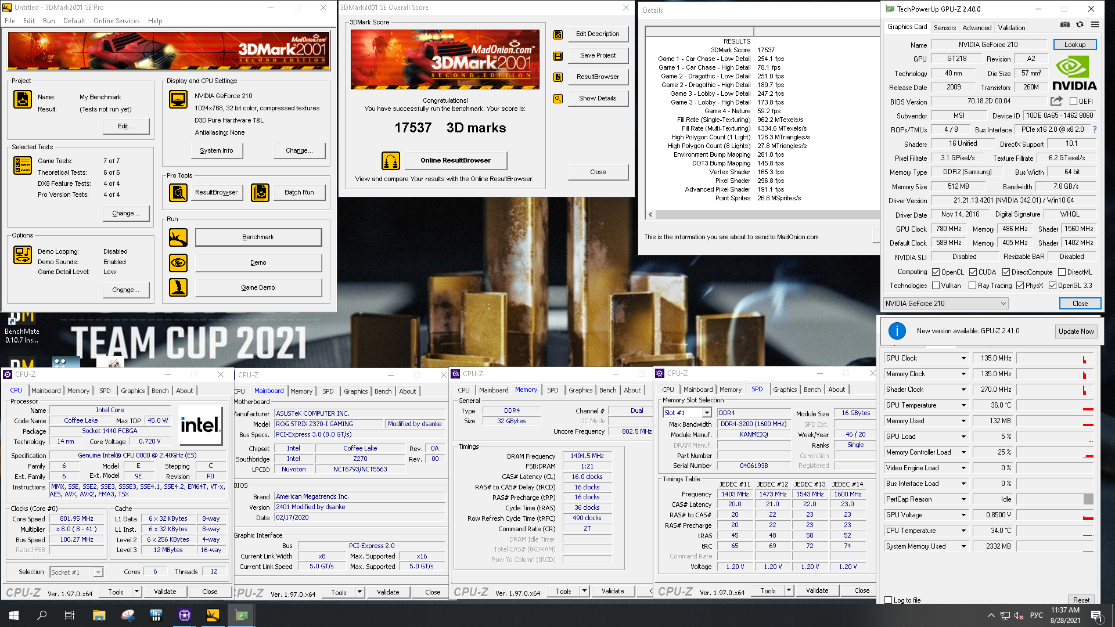Click the Online ResultBrowser button
The image size is (1115, 627).
455,160
